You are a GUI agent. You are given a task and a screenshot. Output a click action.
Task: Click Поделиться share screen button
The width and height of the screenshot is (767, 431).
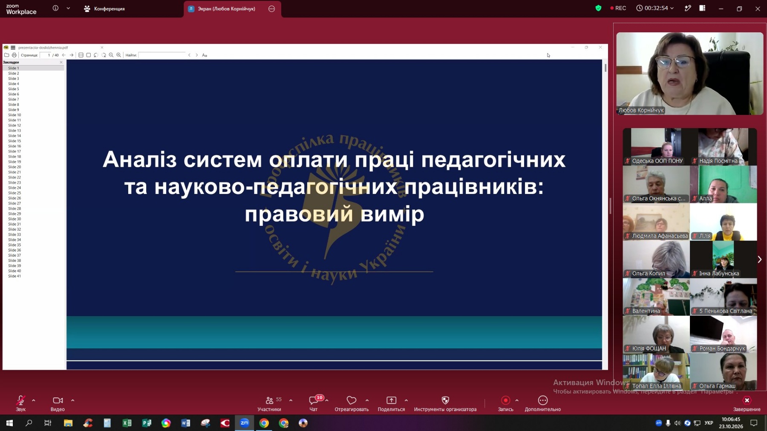tap(391, 403)
